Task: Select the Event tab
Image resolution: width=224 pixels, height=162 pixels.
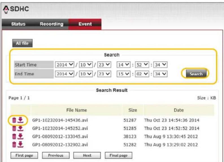Action: pos(85,24)
